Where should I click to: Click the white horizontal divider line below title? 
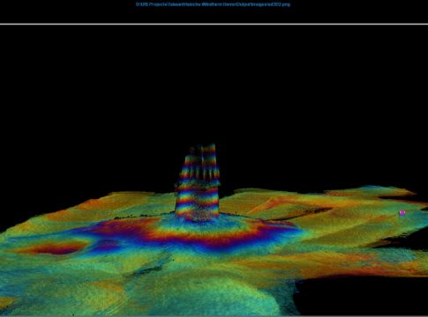(214, 24)
